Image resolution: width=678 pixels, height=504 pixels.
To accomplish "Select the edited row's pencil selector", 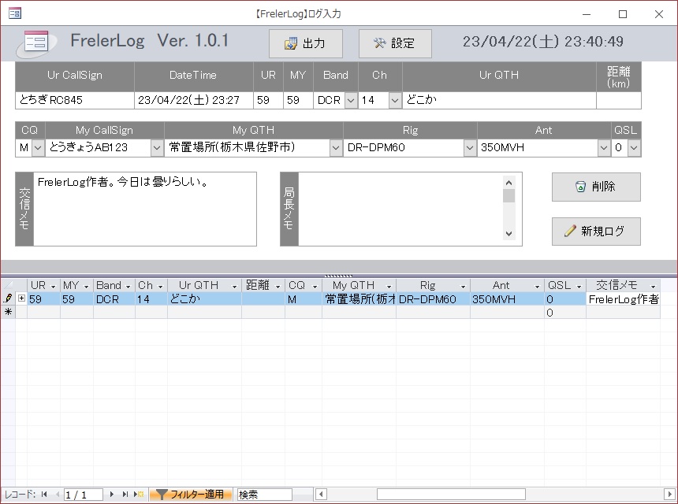I will pyautogui.click(x=8, y=298).
